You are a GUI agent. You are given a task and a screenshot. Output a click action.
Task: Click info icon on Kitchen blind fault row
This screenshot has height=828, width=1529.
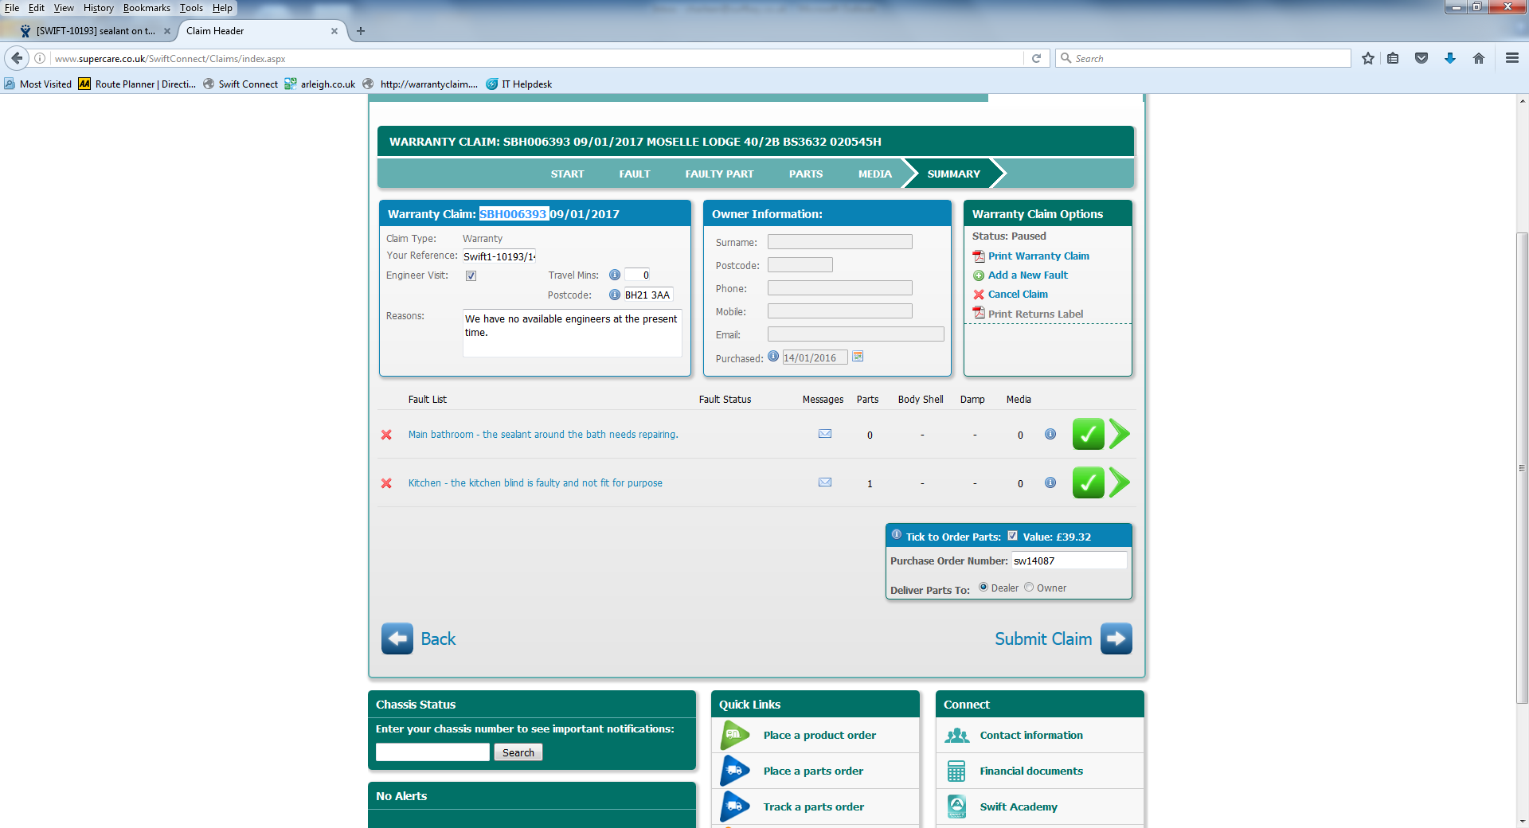(1050, 482)
